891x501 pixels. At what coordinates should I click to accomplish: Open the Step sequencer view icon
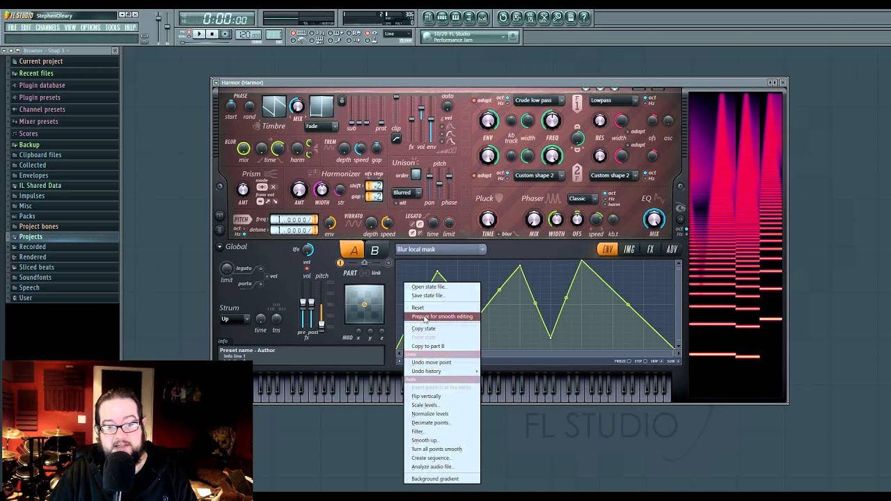click(x=442, y=17)
